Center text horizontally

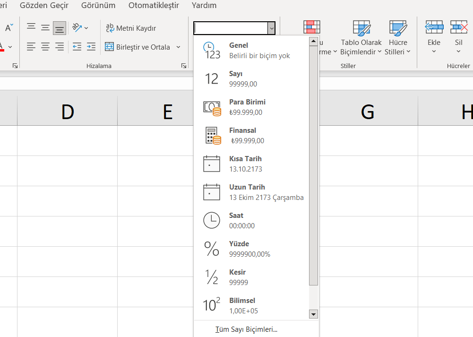(45, 46)
